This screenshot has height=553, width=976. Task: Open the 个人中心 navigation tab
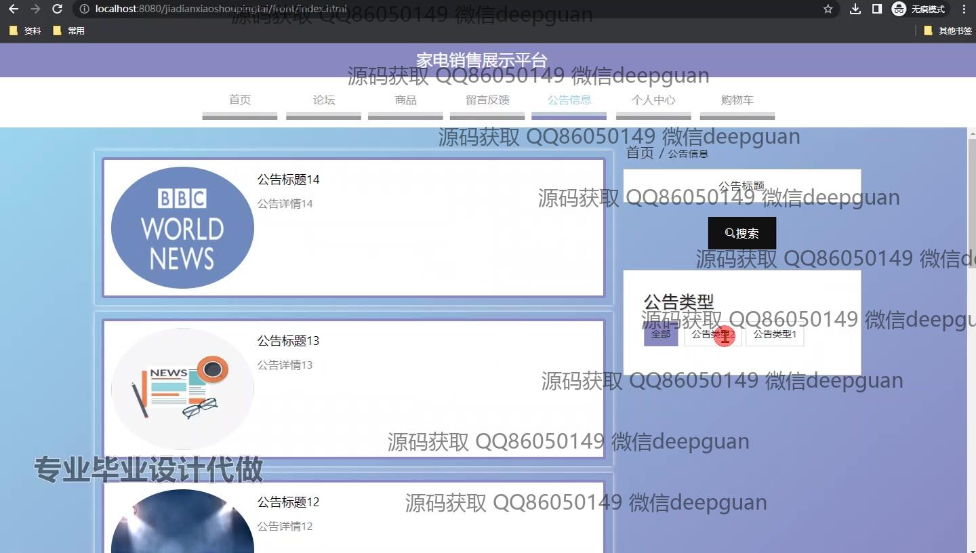pos(653,100)
